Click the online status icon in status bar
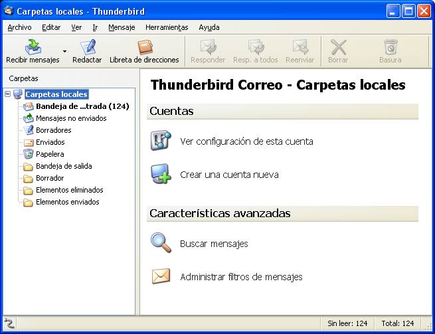 (9, 323)
